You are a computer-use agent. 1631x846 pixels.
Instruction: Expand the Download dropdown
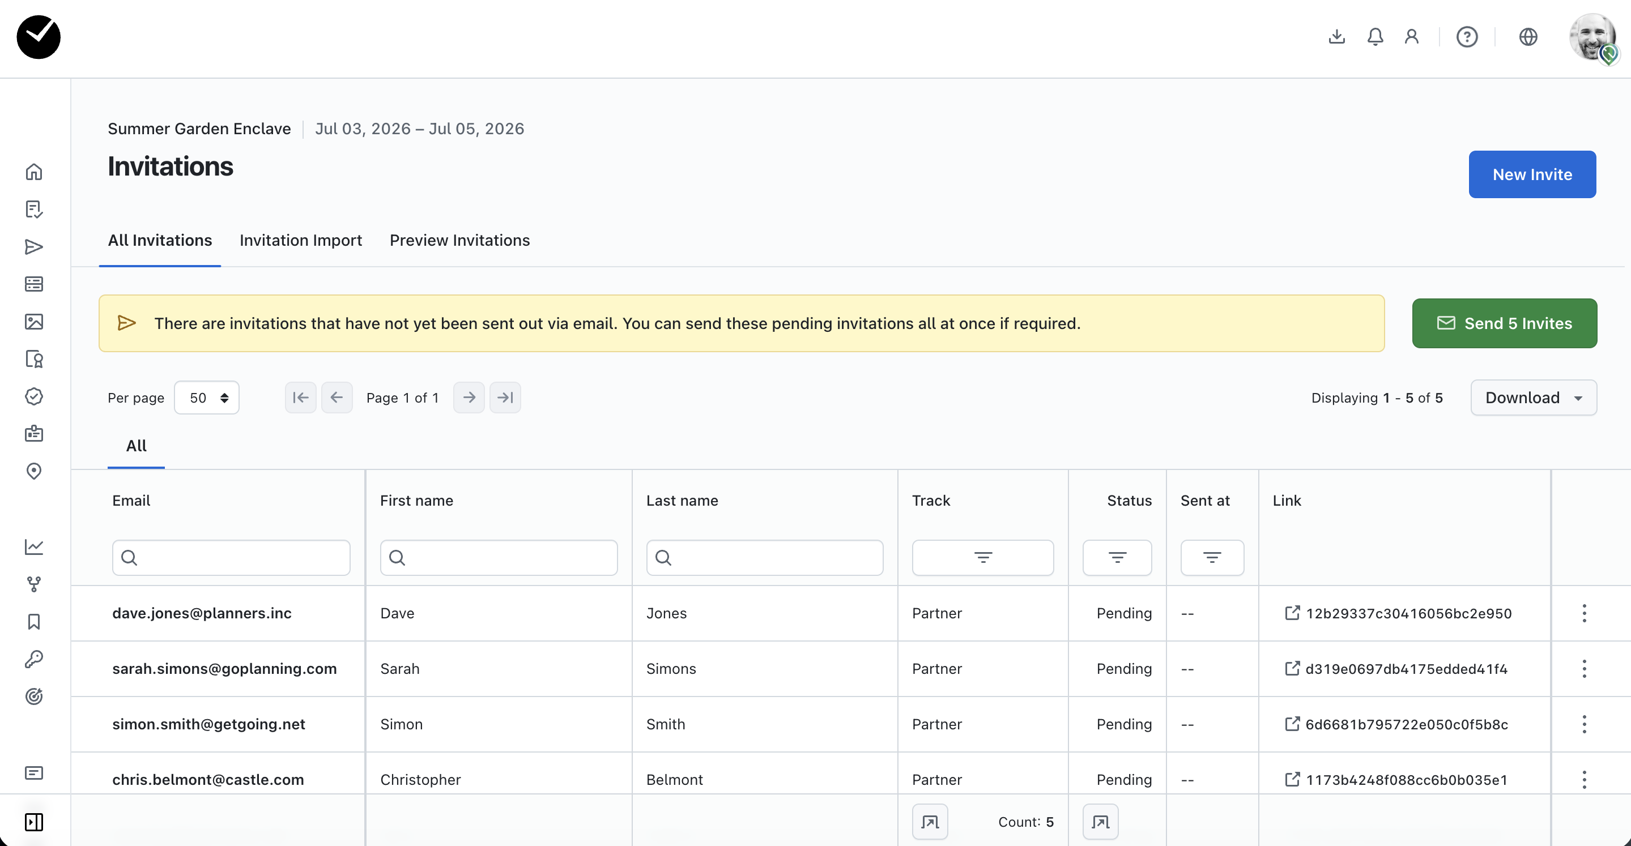tap(1533, 398)
